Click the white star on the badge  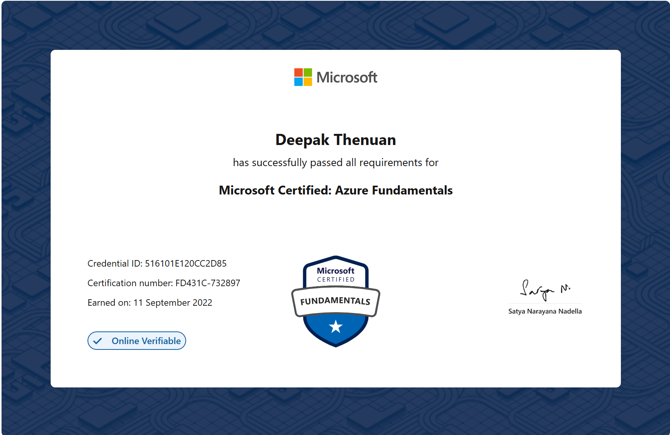[336, 327]
